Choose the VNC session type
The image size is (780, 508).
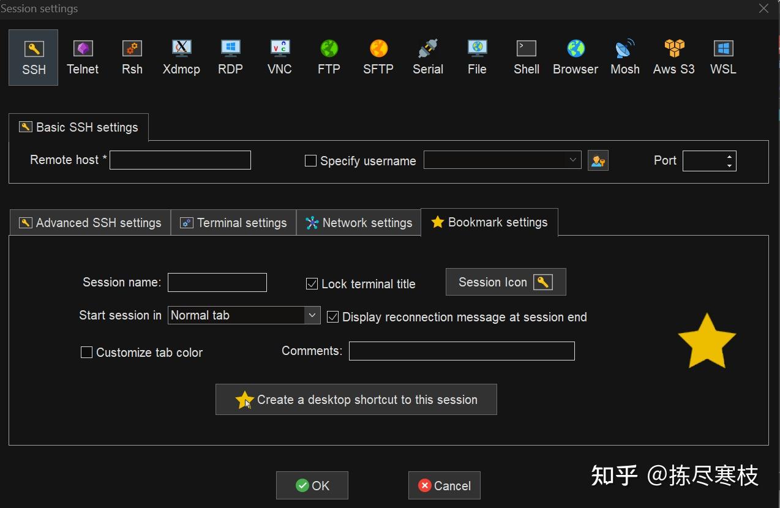tap(279, 57)
